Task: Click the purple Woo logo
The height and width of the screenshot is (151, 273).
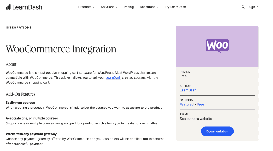Action: (x=217, y=46)
